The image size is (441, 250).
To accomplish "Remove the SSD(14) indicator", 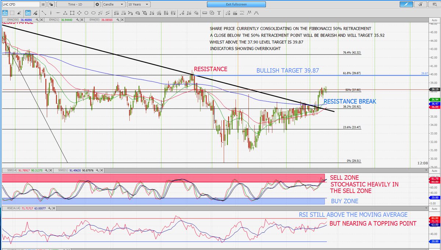I will pos(51,170).
